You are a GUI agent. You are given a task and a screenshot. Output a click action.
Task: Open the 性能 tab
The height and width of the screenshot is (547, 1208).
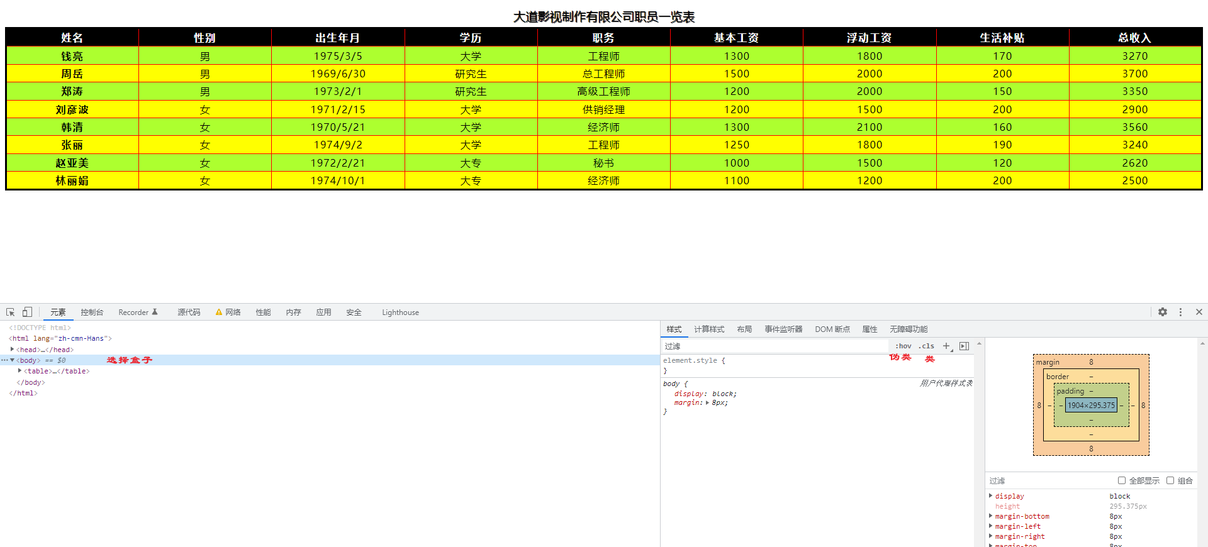[x=263, y=312]
